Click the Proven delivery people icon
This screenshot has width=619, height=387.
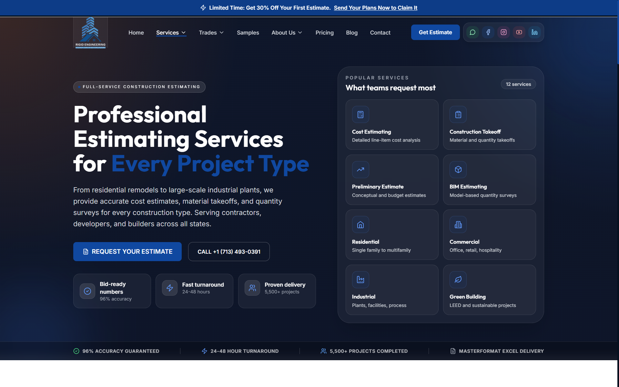click(x=252, y=288)
